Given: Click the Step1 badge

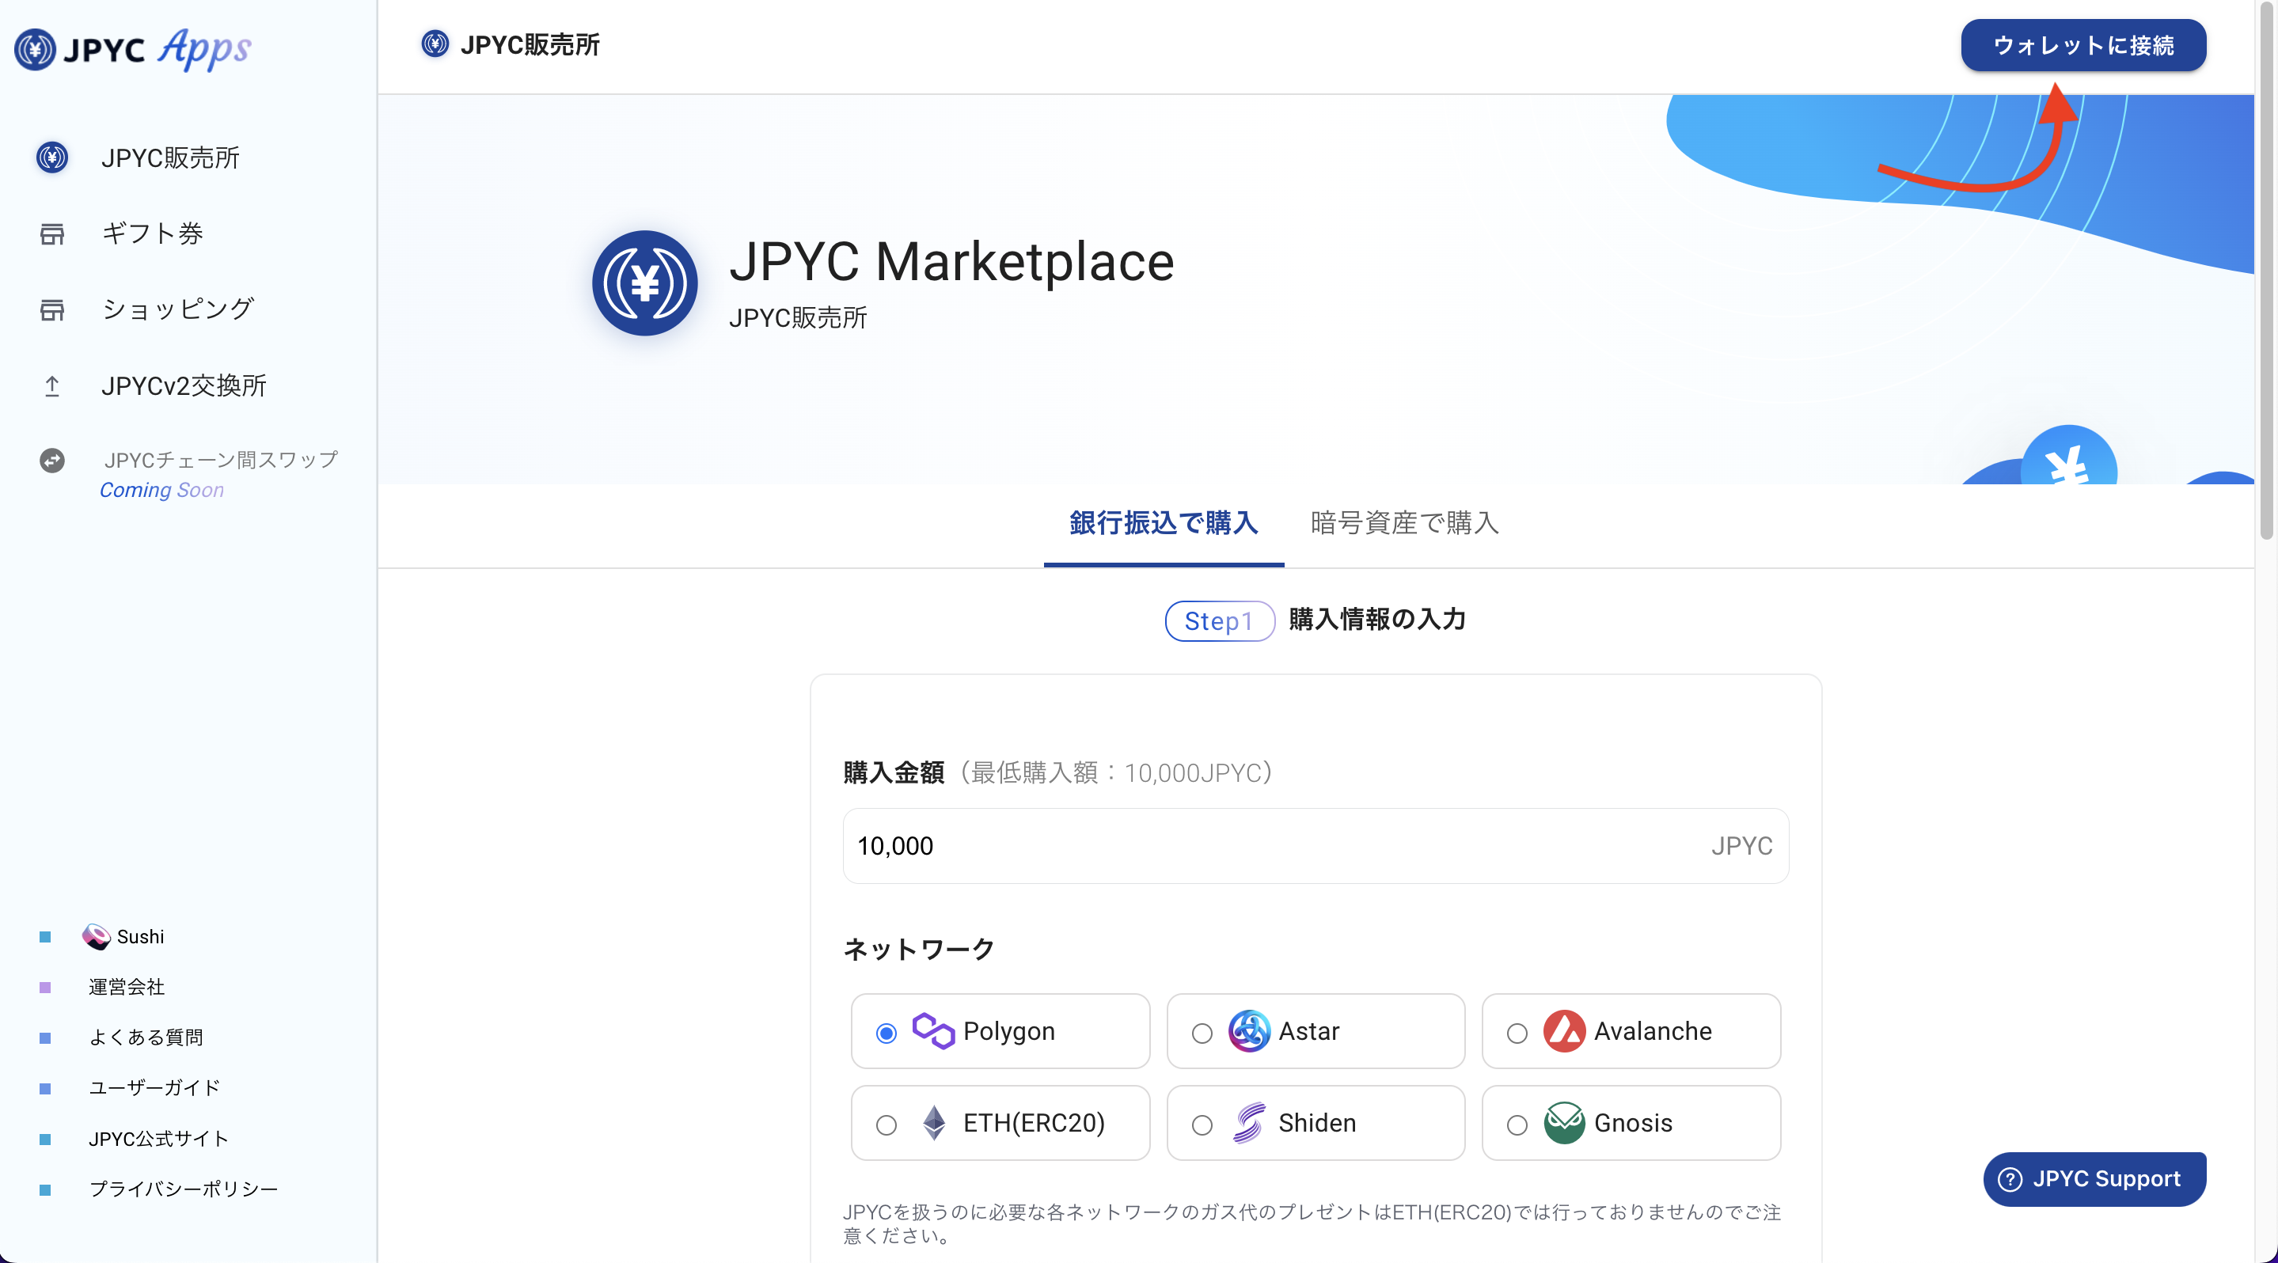Looking at the screenshot, I should tap(1220, 621).
